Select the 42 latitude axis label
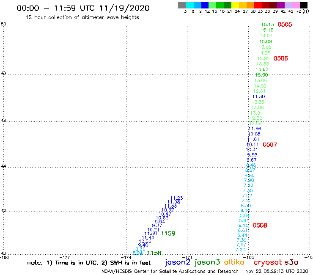Viewport: 313px width, 275px height. tap(3, 211)
